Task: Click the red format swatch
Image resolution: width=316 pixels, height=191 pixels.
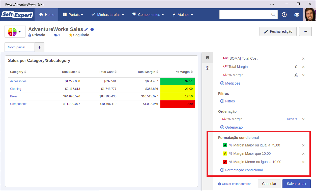Action: (x=225, y=162)
